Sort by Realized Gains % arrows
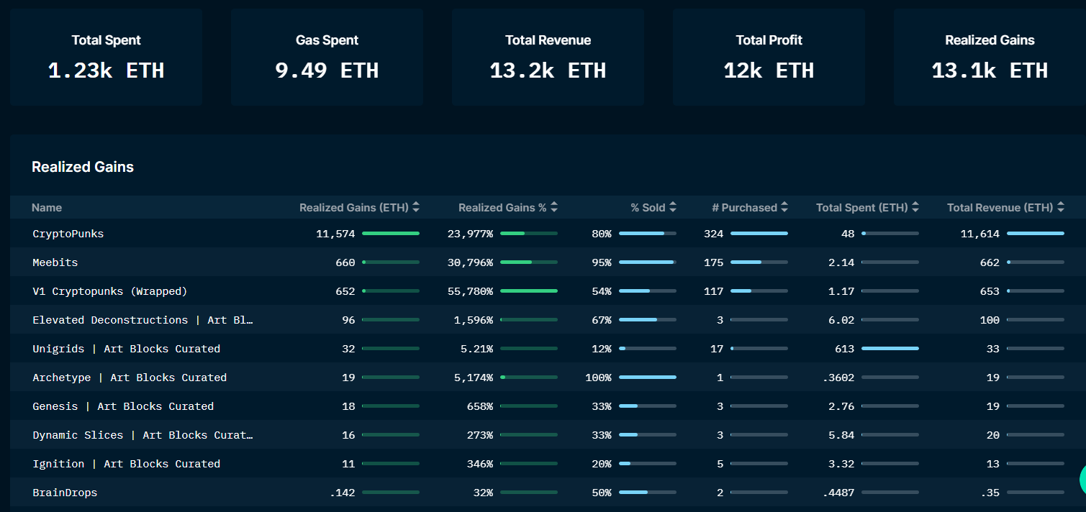This screenshot has width=1086, height=512. [x=554, y=207]
